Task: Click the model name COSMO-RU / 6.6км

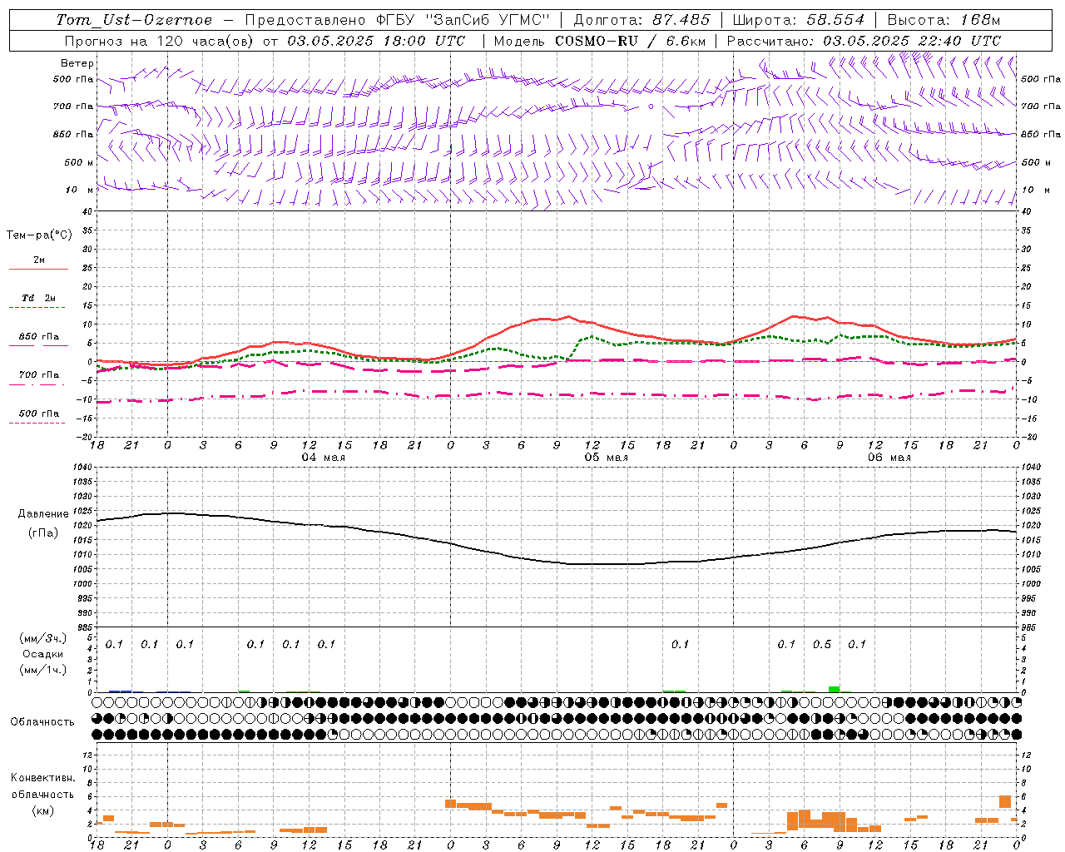Action: [x=630, y=41]
